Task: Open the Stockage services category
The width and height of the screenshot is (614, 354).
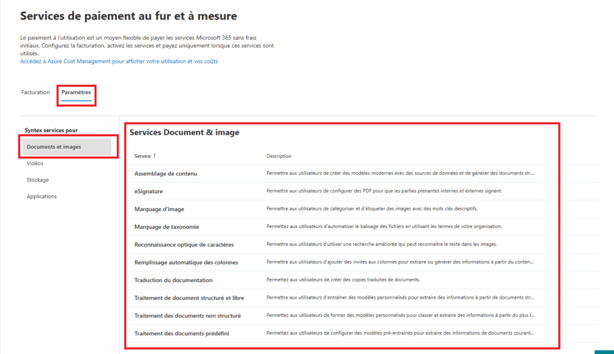Action: click(38, 180)
